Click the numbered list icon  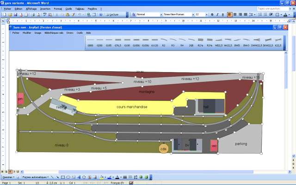[x=260, y=14]
